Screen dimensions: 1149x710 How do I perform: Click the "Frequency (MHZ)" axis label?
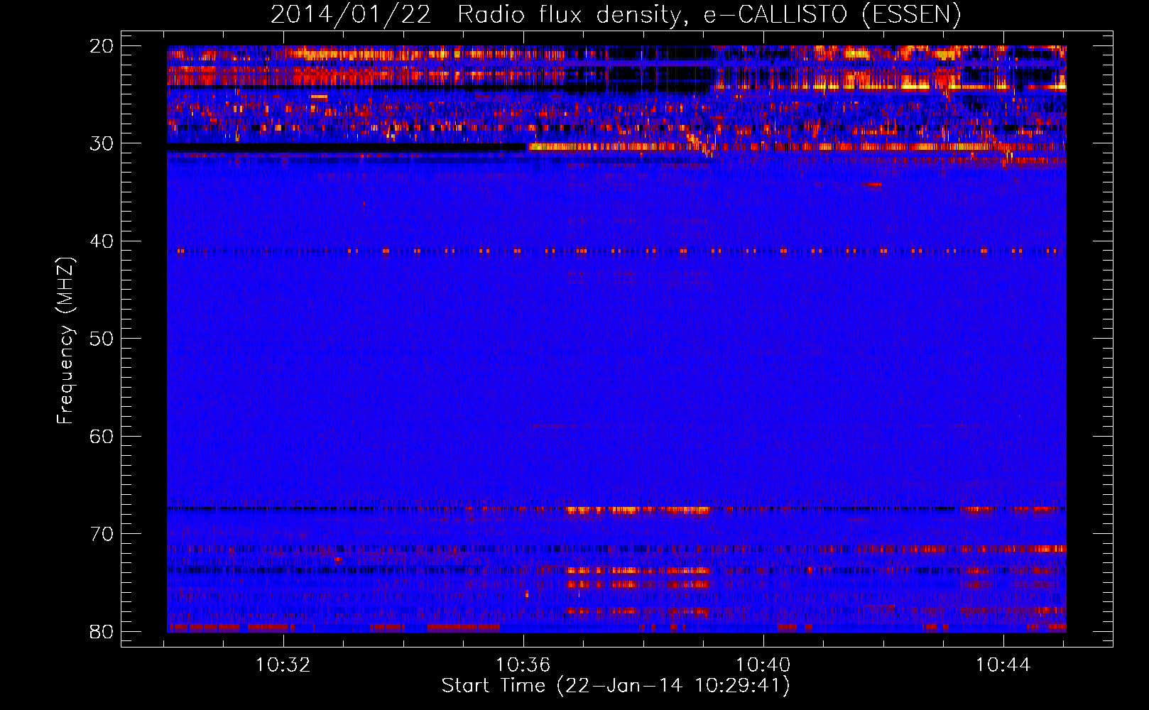(x=65, y=341)
